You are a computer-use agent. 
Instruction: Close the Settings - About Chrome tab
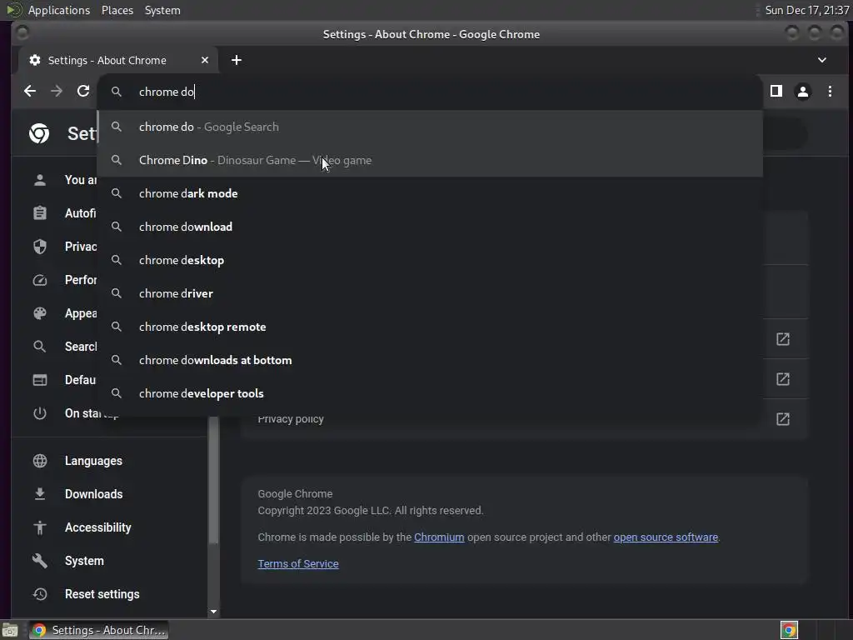pyautogui.click(x=205, y=60)
